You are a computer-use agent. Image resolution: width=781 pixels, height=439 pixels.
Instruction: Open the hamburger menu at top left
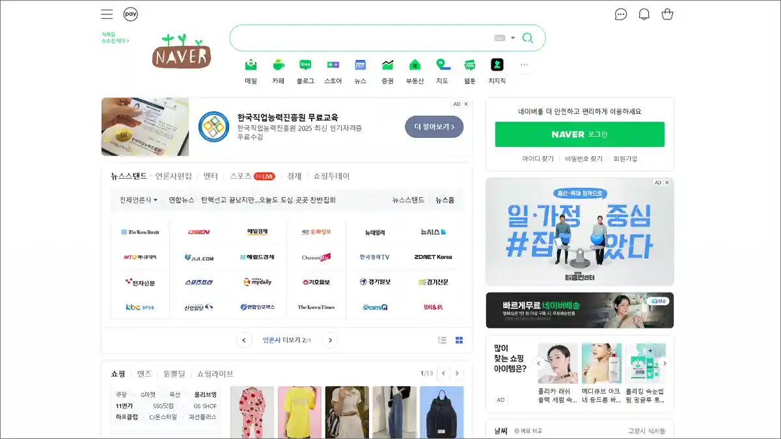point(107,14)
